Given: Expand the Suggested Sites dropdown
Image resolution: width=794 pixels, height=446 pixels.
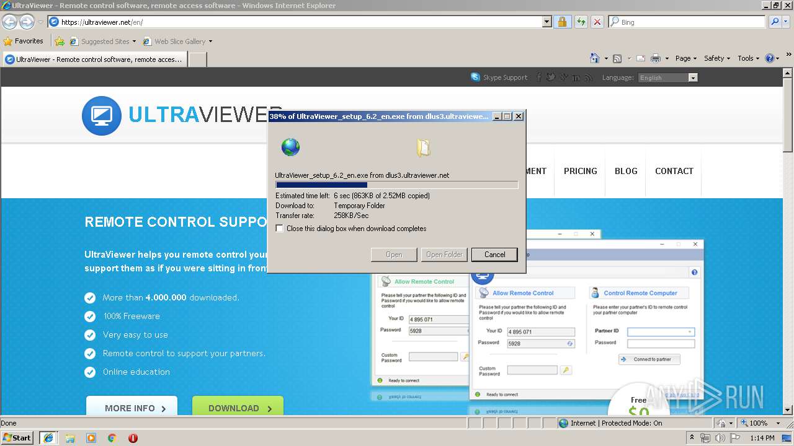Looking at the screenshot, I should [134, 42].
